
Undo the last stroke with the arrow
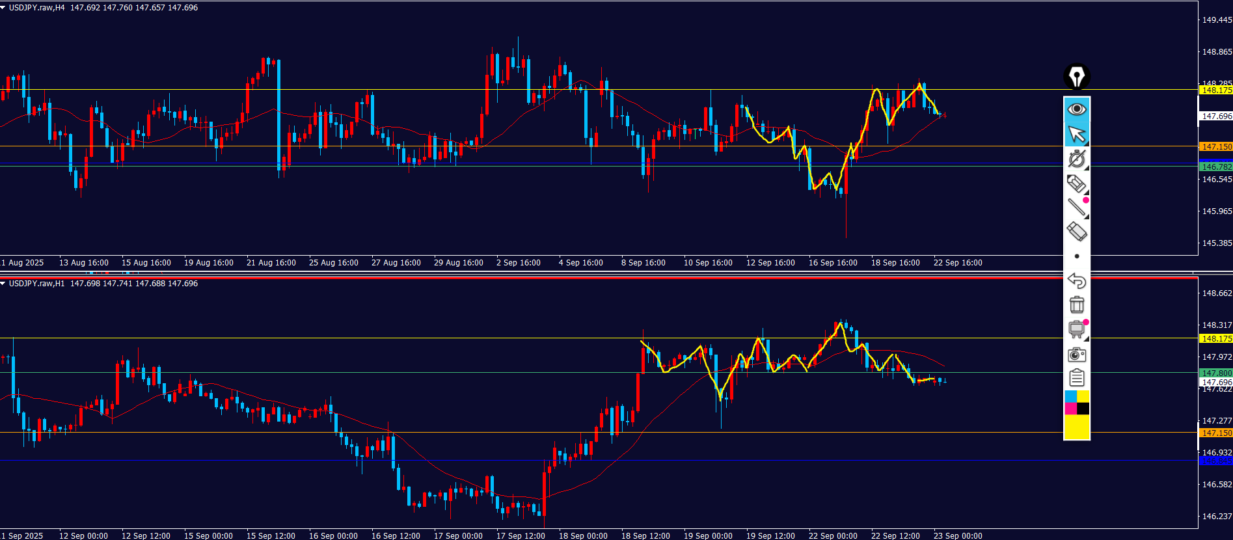click(1076, 280)
